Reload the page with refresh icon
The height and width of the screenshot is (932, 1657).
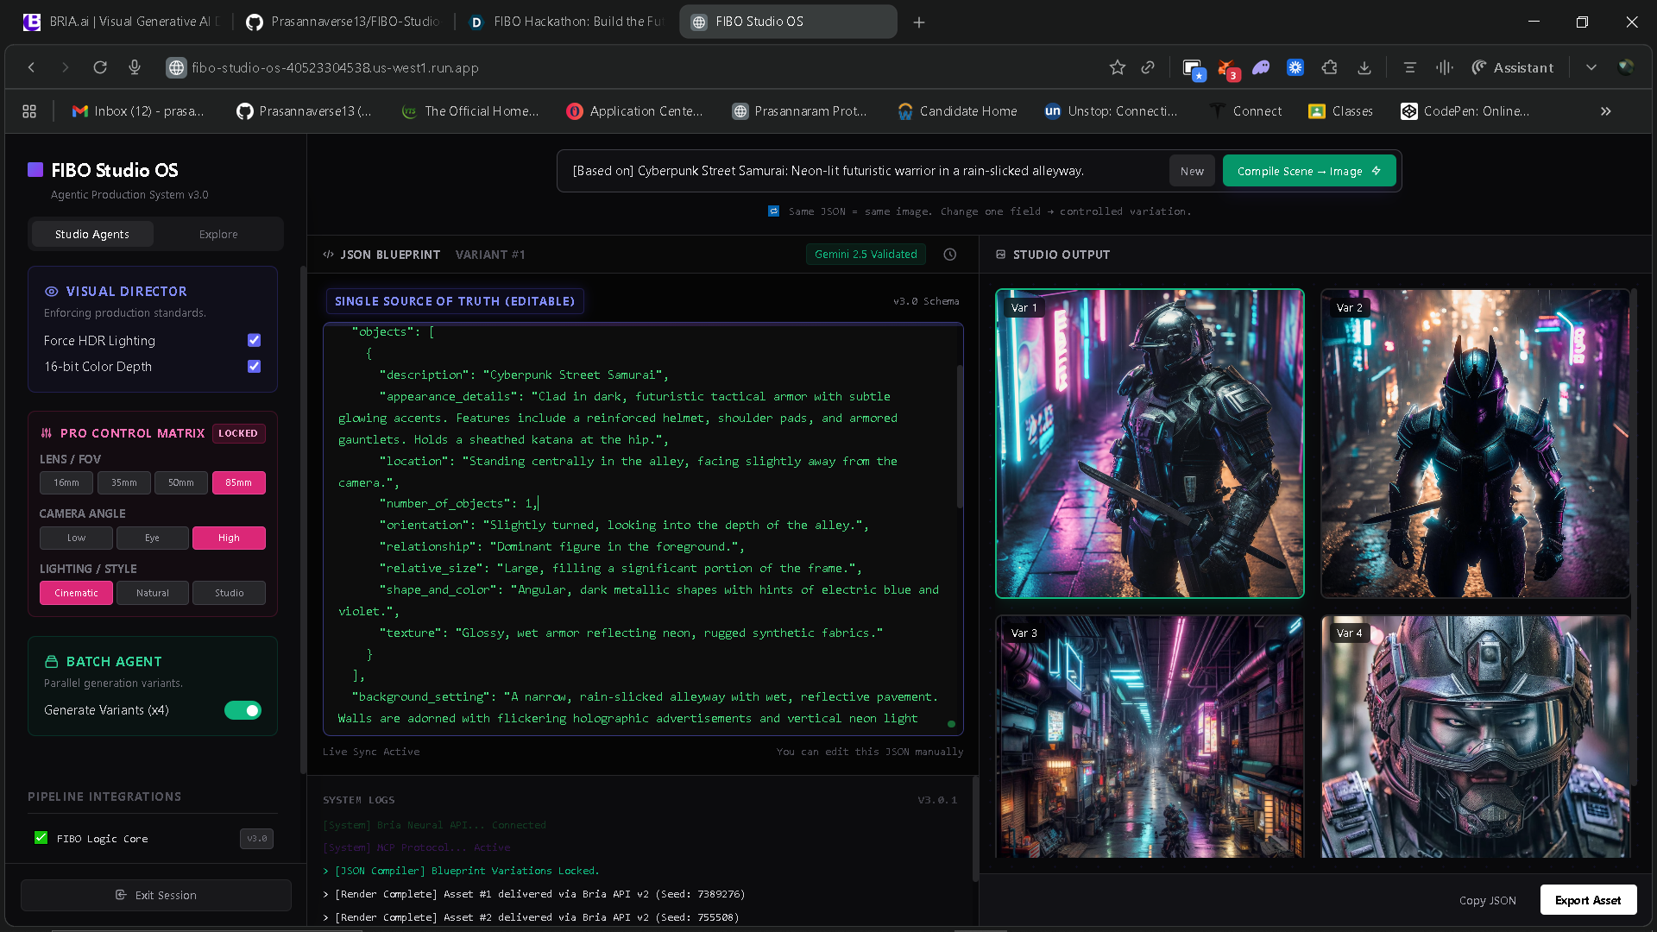(x=100, y=67)
